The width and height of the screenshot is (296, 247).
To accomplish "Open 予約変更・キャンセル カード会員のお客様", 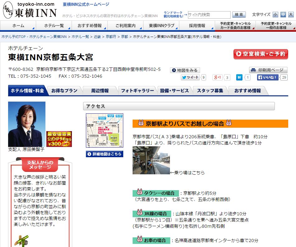I will pyautogui.click(x=235, y=25).
